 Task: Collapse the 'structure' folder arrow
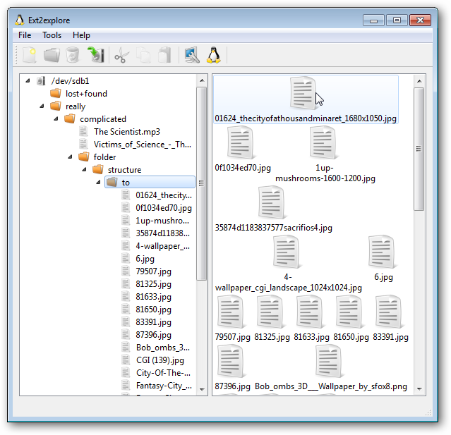84,170
